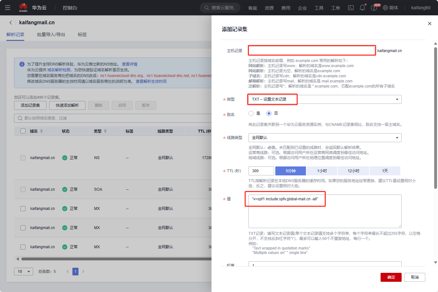Switch to the 标签 tab

point(82,35)
